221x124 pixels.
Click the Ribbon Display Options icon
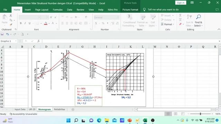(192, 3)
